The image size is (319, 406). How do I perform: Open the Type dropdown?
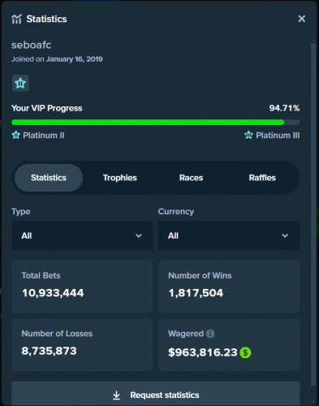point(82,235)
